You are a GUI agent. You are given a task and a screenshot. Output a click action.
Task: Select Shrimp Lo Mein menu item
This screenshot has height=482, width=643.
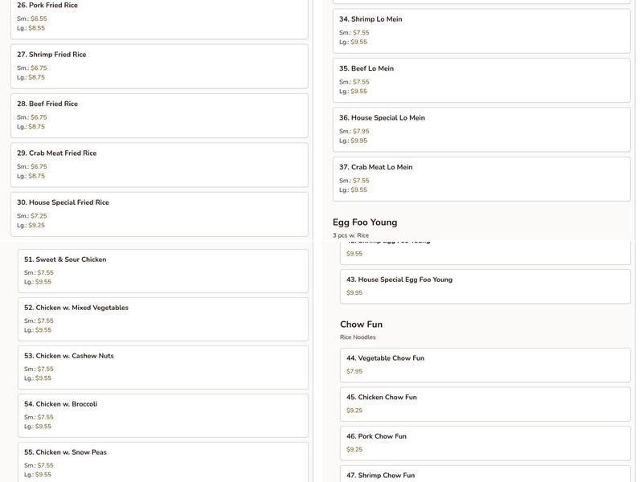pos(481,31)
